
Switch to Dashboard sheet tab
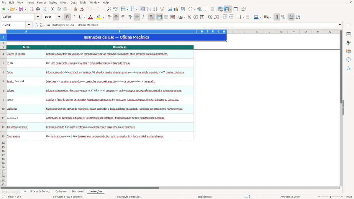pos(78,191)
